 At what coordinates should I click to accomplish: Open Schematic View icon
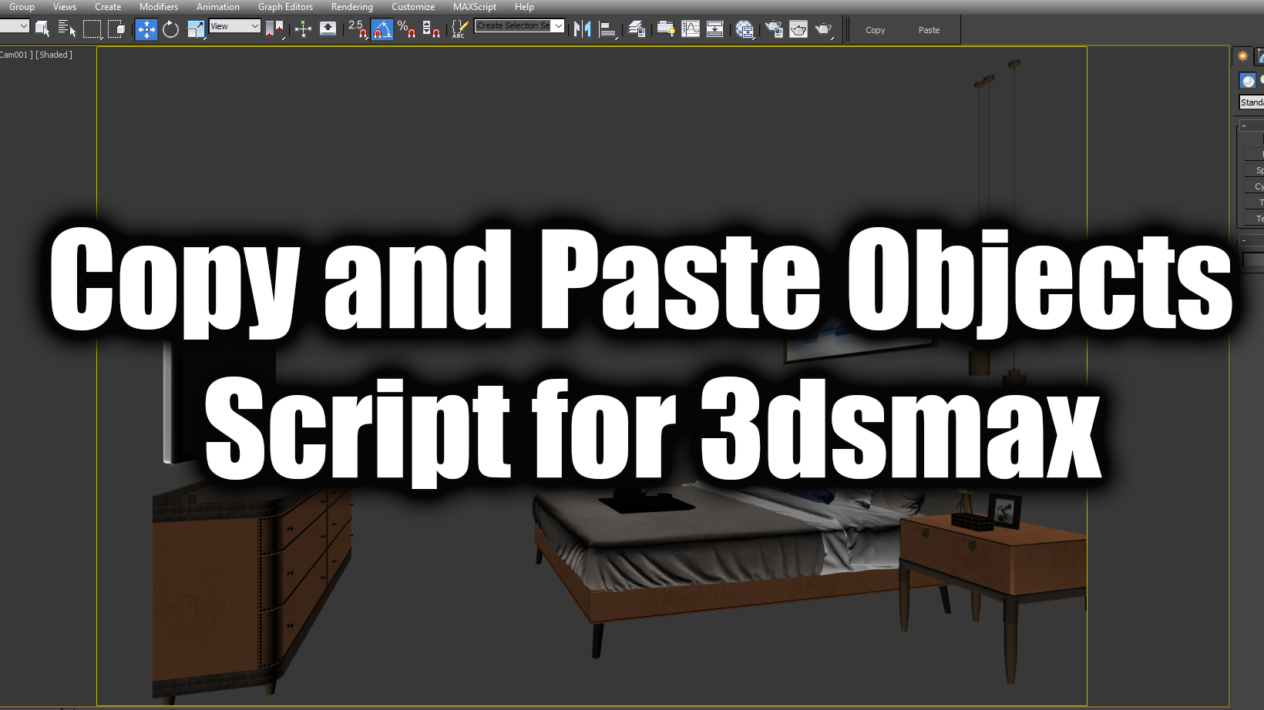tap(715, 29)
